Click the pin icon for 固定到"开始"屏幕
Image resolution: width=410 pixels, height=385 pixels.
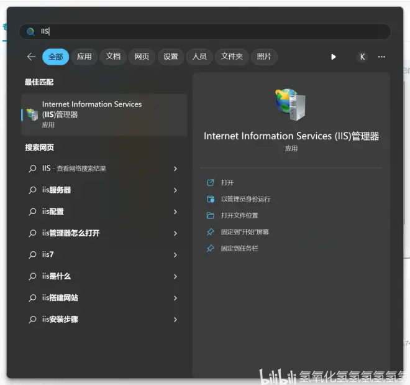pyautogui.click(x=210, y=232)
